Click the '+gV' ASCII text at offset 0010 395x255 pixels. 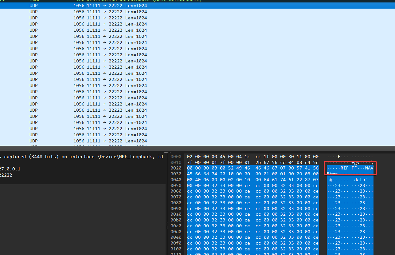click(x=355, y=162)
